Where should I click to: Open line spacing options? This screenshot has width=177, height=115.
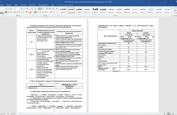click(46, 12)
